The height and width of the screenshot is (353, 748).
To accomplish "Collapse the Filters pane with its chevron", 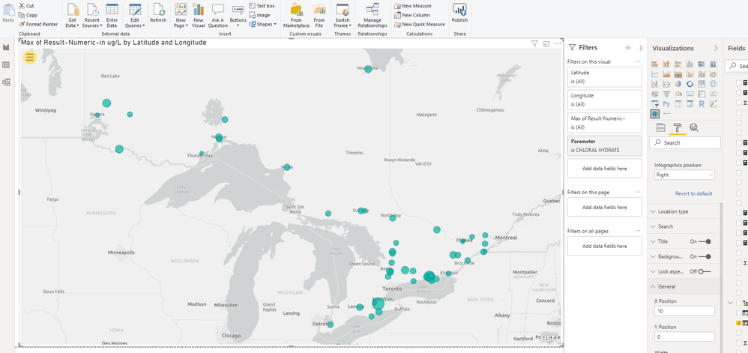I will (641, 48).
